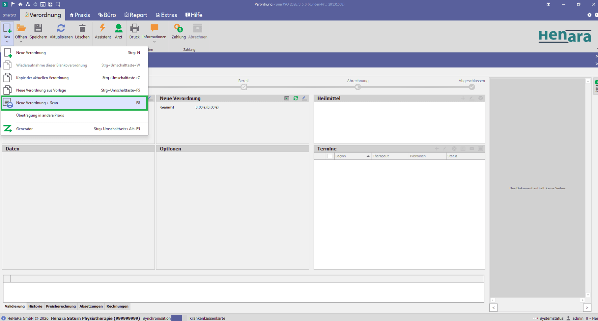
Task: Switch to the Büro ribbon tab
Action: pyautogui.click(x=107, y=15)
